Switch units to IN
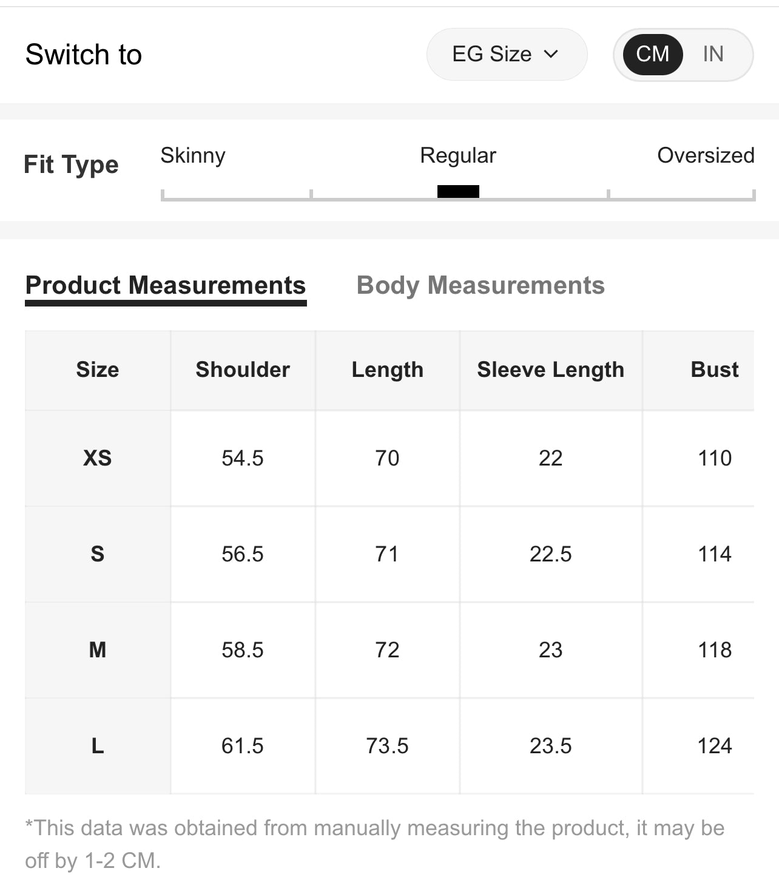Viewport: 779px width, 888px height. pos(713,54)
